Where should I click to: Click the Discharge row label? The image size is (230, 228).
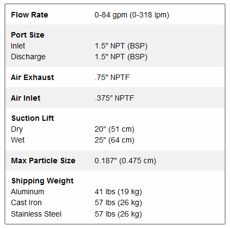28,57
